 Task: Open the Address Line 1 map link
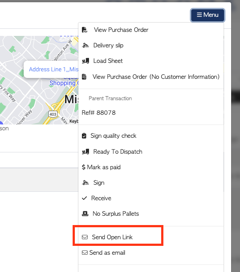pos(54,70)
